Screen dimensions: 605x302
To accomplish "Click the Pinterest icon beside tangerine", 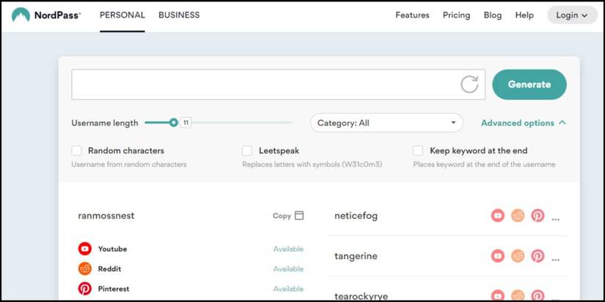I will coord(538,256).
